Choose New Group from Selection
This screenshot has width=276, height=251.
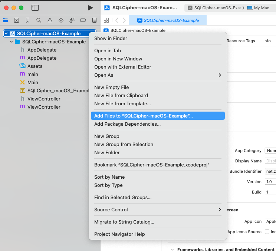click(x=158, y=145)
